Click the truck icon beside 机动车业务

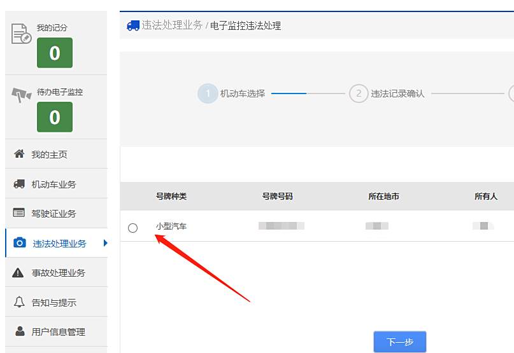point(19,184)
